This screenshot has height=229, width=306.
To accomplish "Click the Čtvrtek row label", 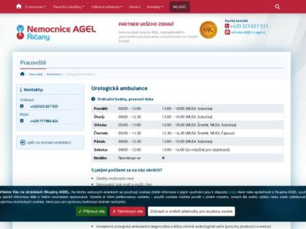I will pyautogui.click(x=101, y=133).
